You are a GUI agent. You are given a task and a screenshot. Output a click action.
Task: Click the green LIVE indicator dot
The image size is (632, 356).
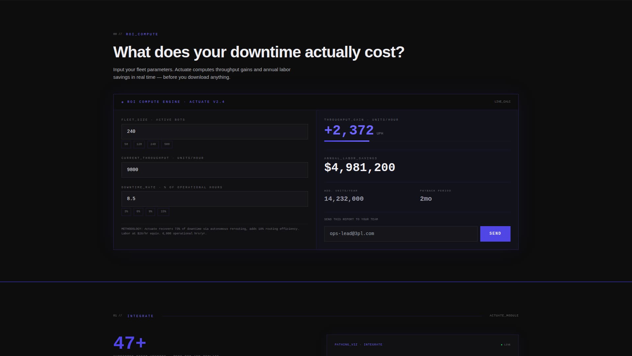[x=502, y=345]
